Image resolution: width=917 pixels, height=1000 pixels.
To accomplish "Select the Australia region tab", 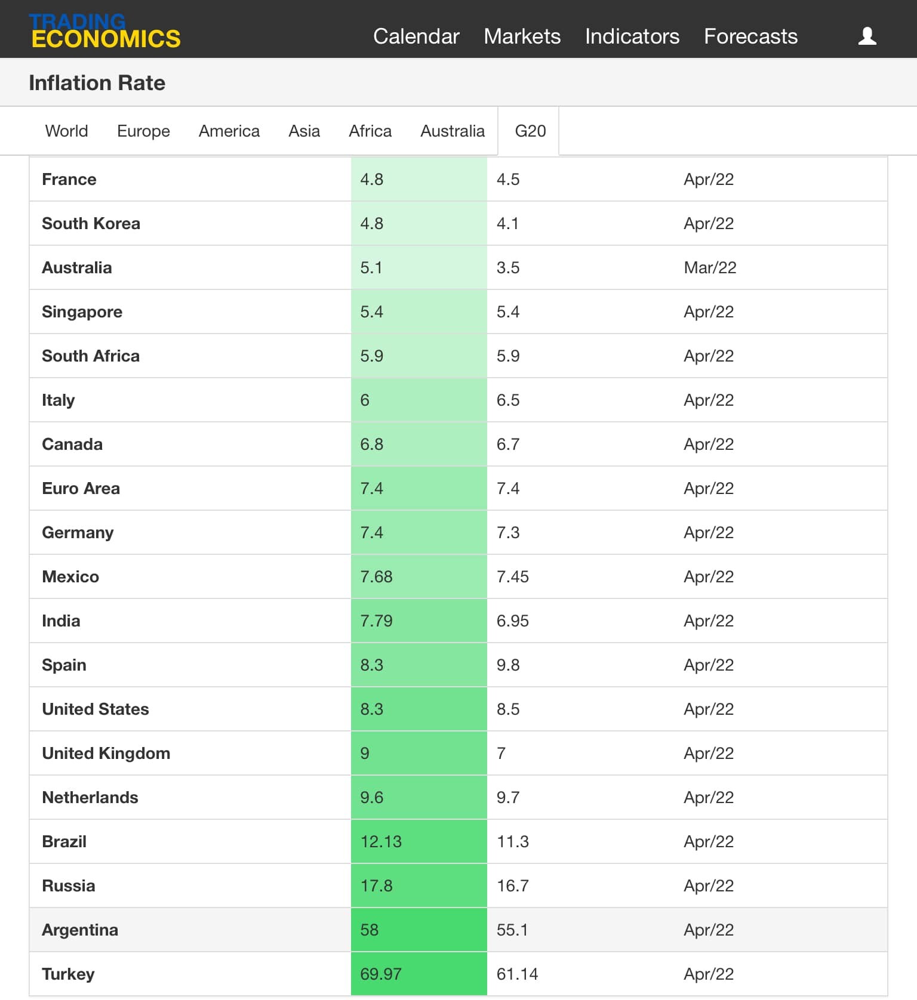I will tap(452, 131).
